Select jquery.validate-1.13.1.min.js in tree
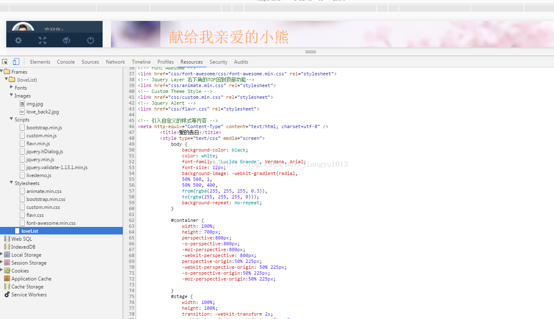The image size is (554, 319). pyautogui.click(x=57, y=167)
